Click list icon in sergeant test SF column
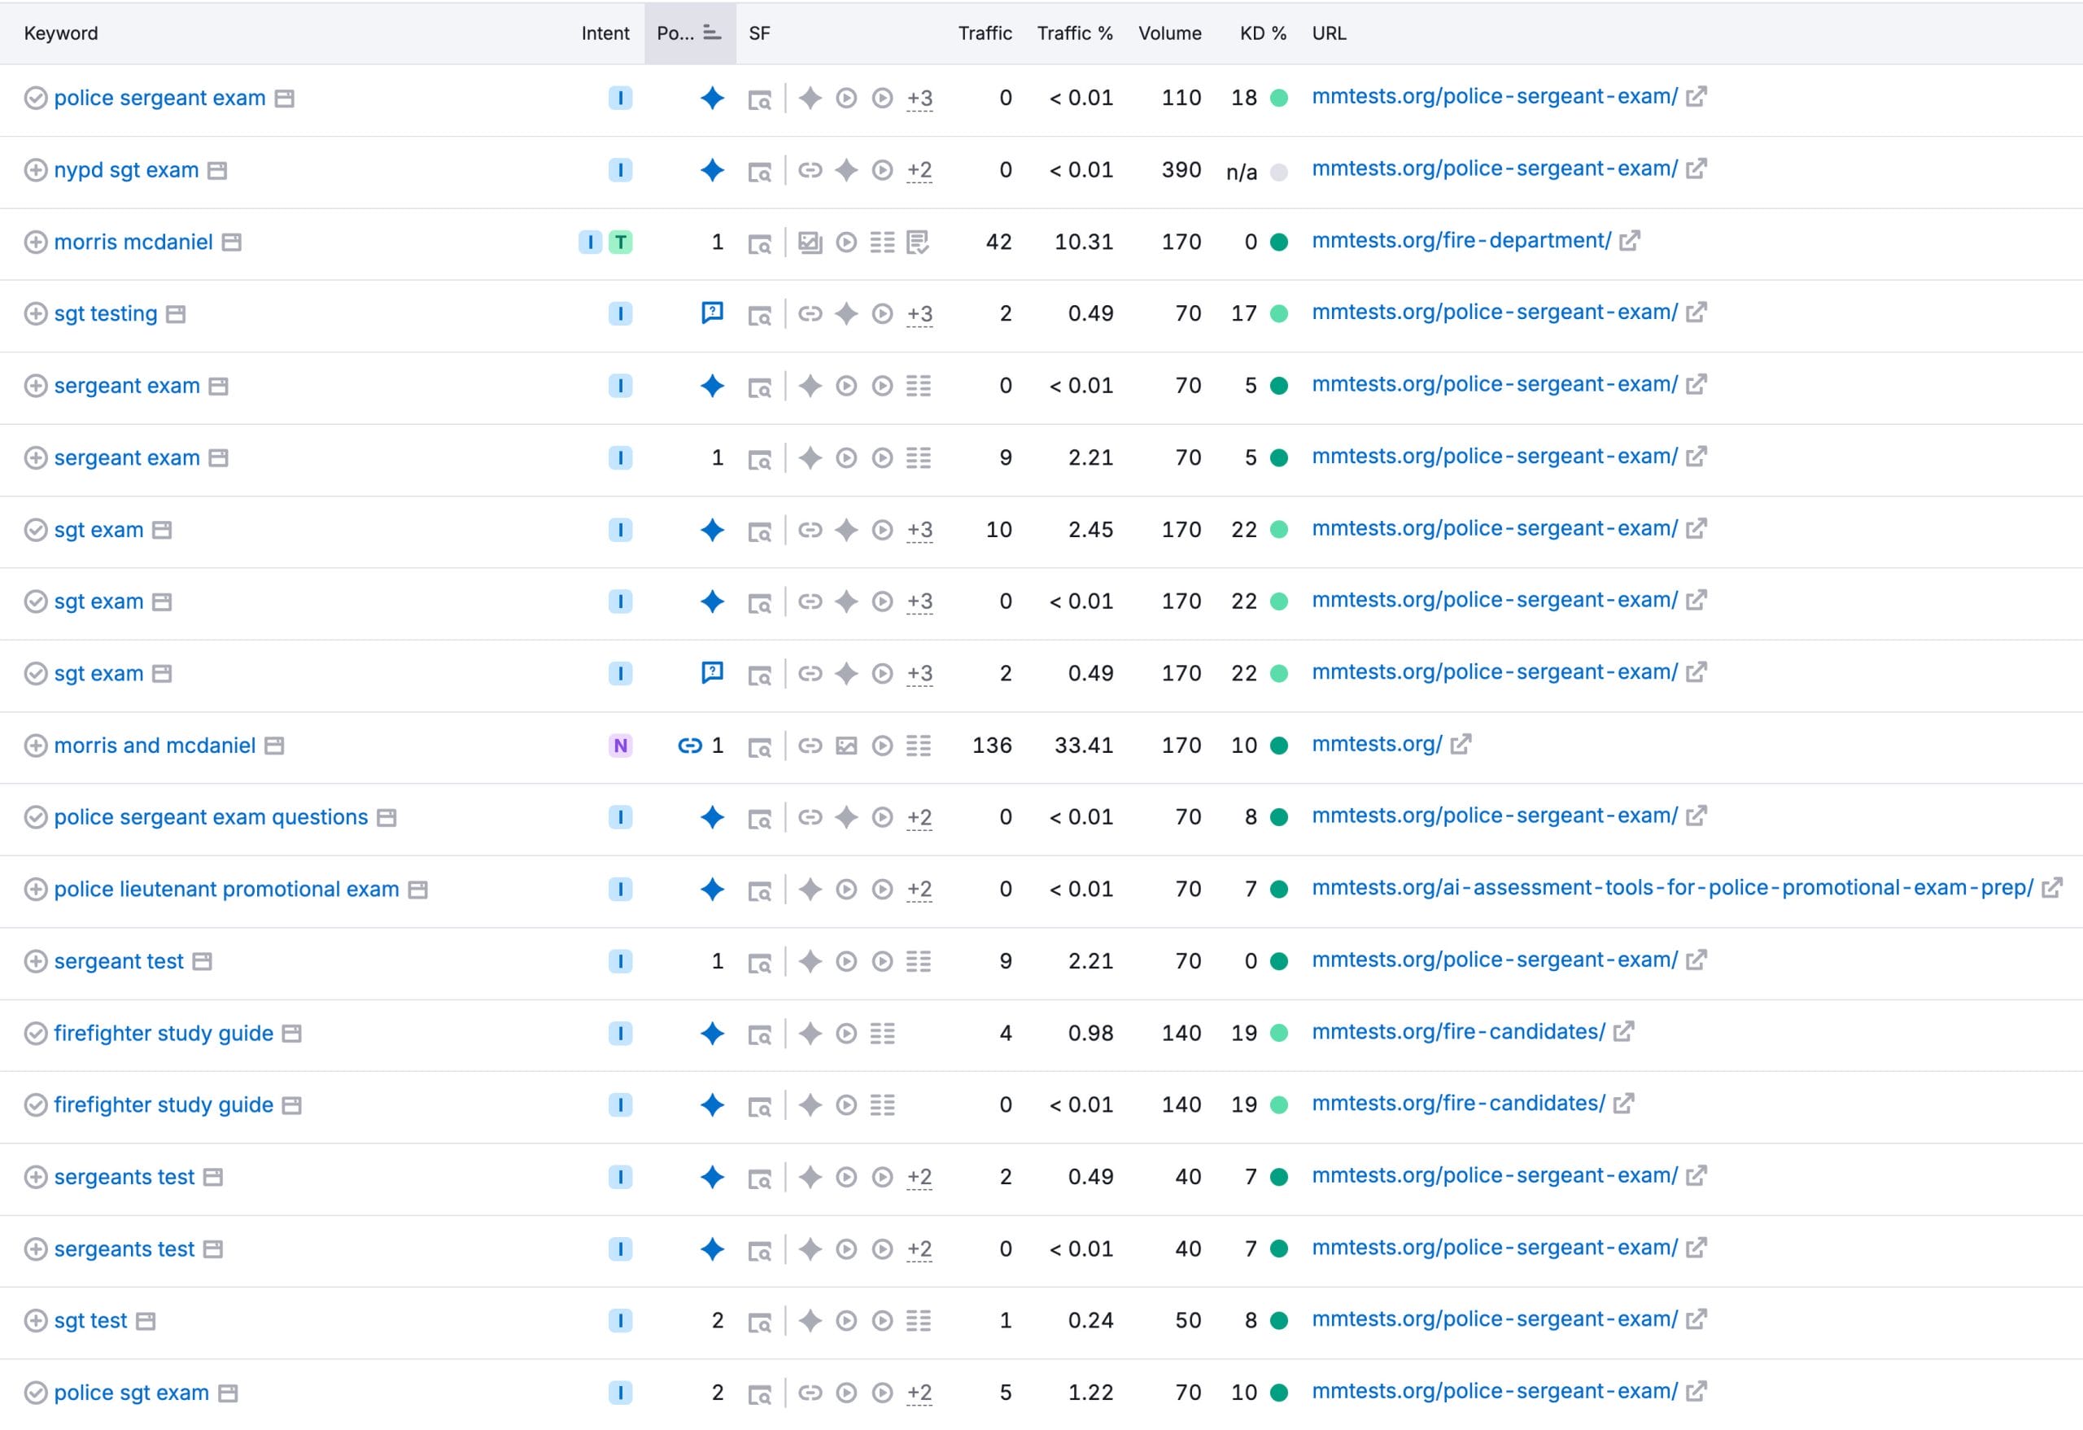Screen dimensions: 2083x1430 918,962
